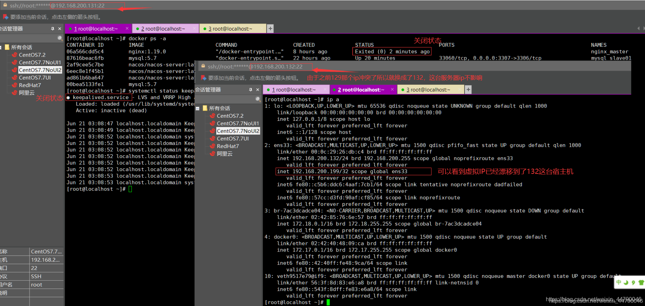
Task: Close the session manager panel in the 132 window
Action: [258, 90]
